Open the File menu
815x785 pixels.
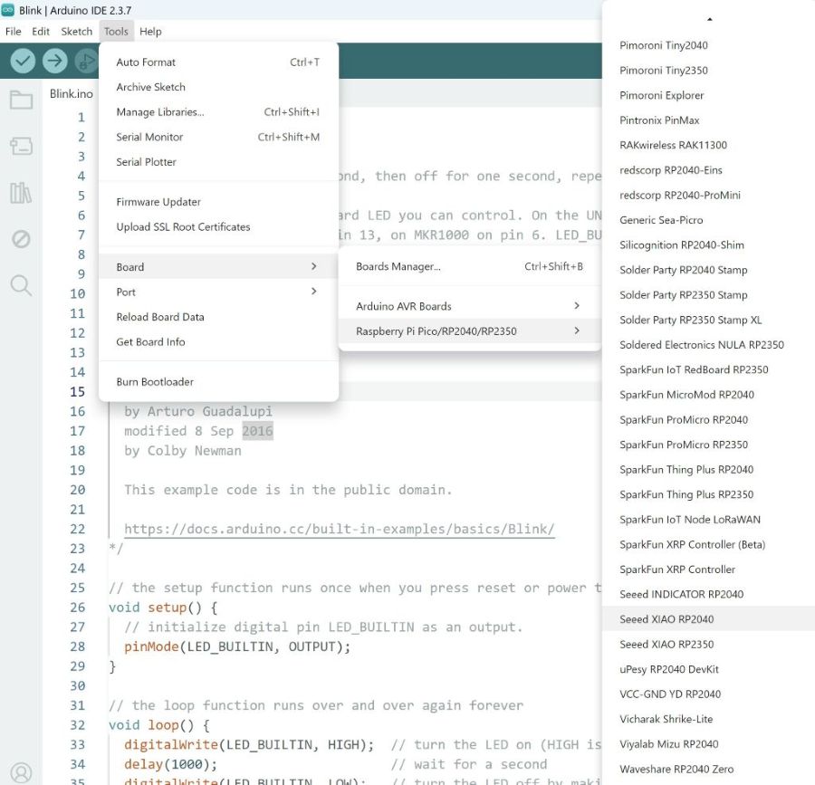(13, 31)
